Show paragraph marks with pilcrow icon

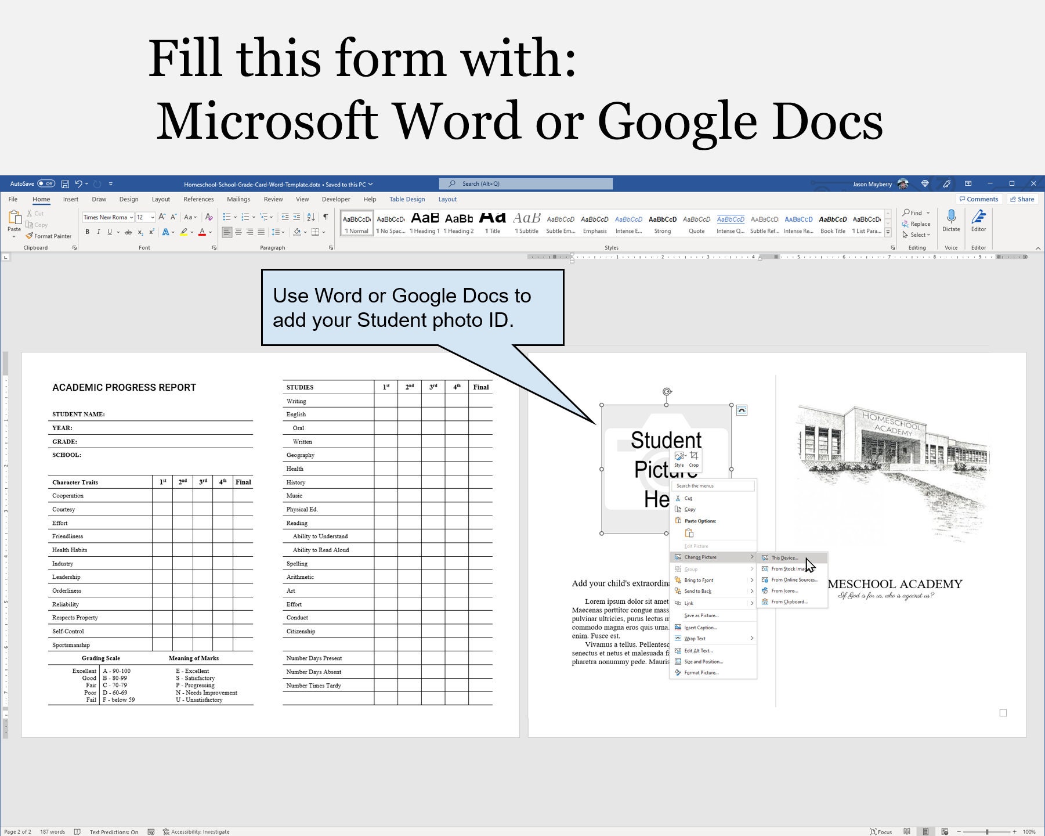pos(326,217)
